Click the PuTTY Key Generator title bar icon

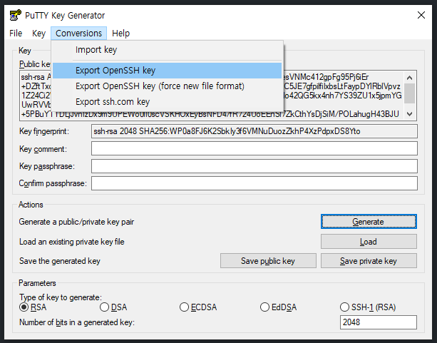(x=14, y=15)
